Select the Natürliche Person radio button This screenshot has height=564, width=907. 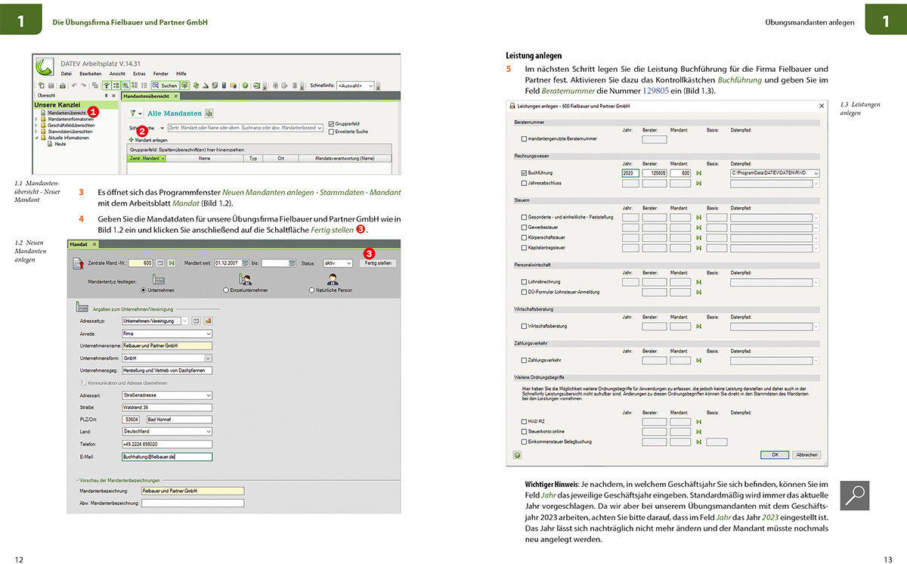pyautogui.click(x=311, y=290)
